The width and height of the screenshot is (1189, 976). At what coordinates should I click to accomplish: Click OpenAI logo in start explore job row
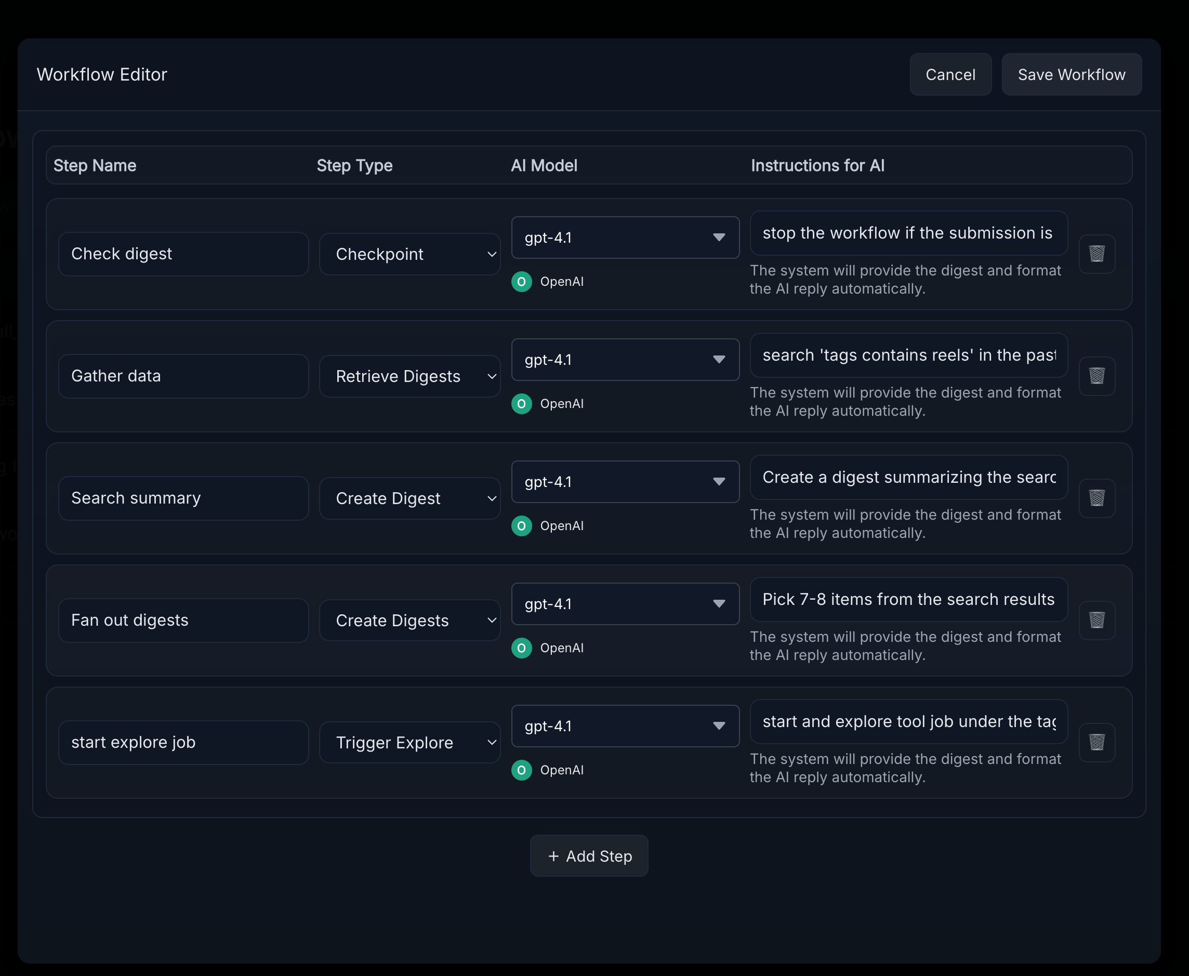tap(522, 770)
